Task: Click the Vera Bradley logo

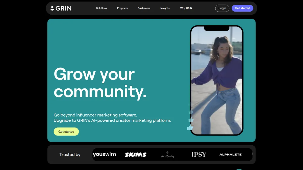Action: coord(167,155)
